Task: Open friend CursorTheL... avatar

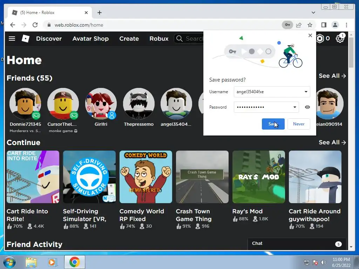Action: click(63, 104)
